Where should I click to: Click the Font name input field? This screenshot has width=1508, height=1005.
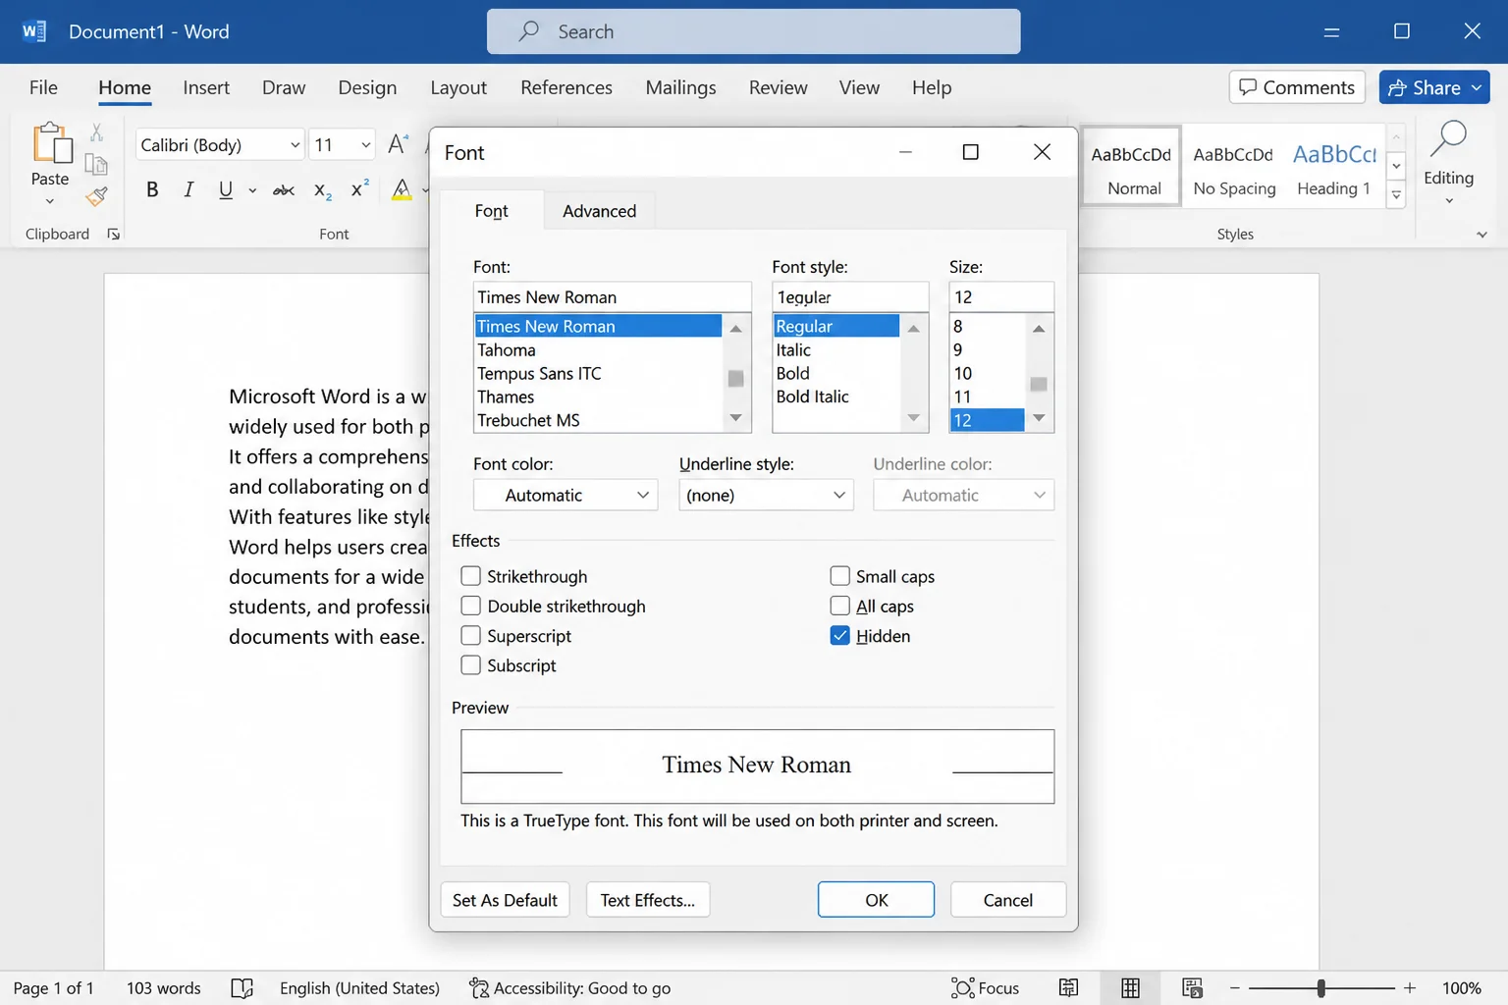point(612,296)
